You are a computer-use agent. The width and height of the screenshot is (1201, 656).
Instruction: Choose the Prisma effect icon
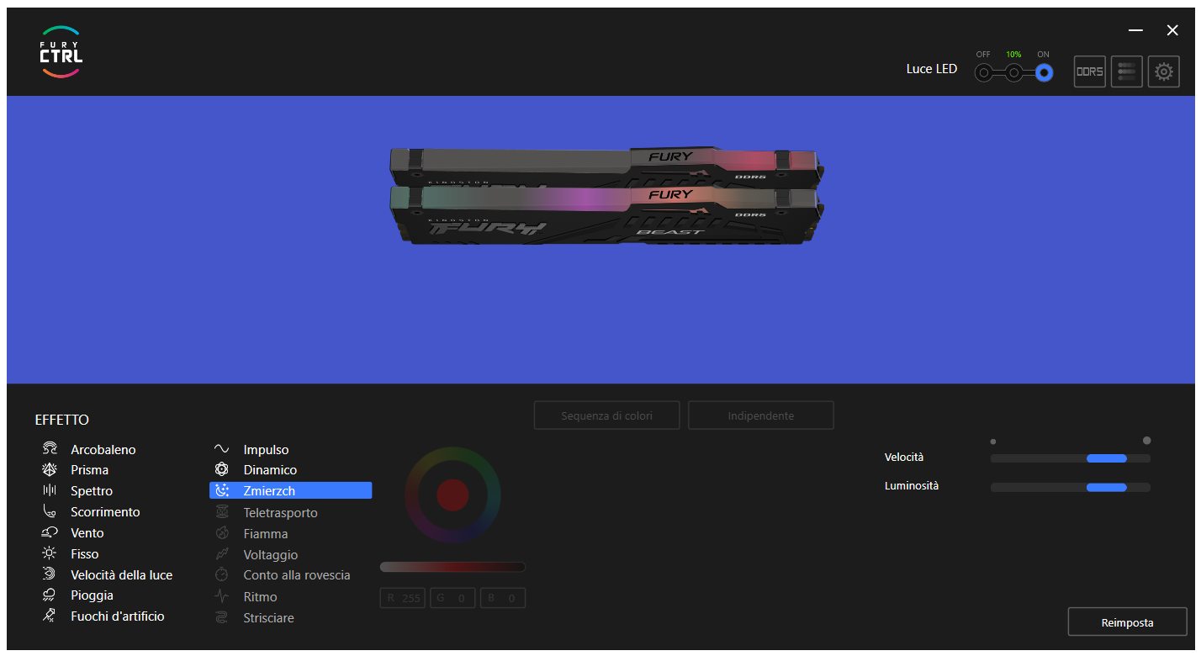(50, 469)
